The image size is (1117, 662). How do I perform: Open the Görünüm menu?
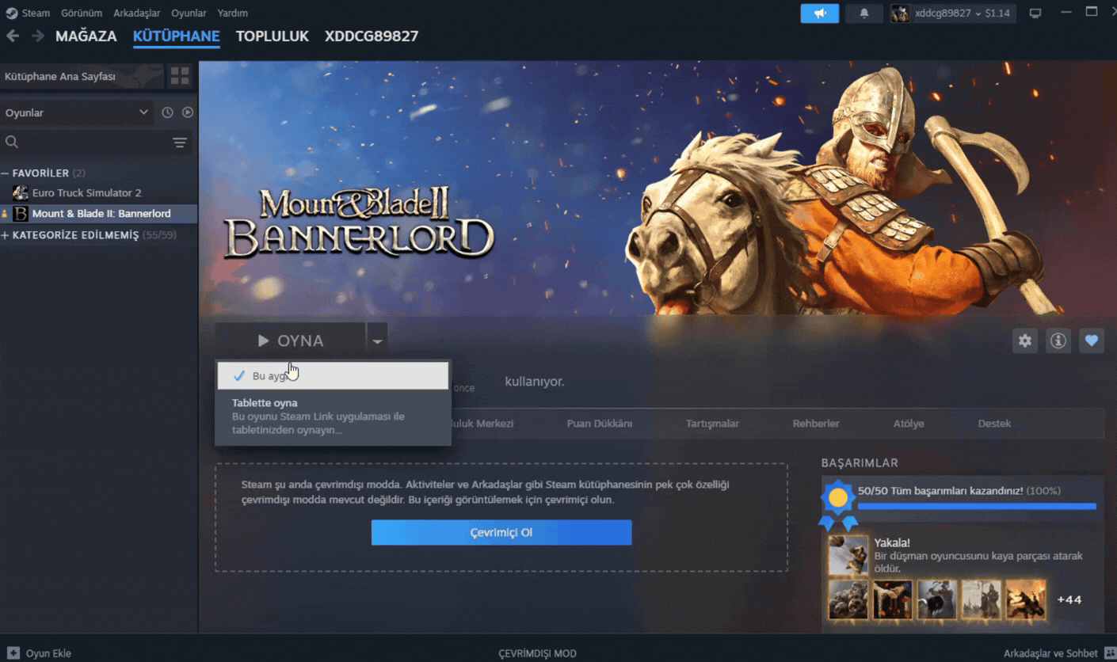click(82, 13)
